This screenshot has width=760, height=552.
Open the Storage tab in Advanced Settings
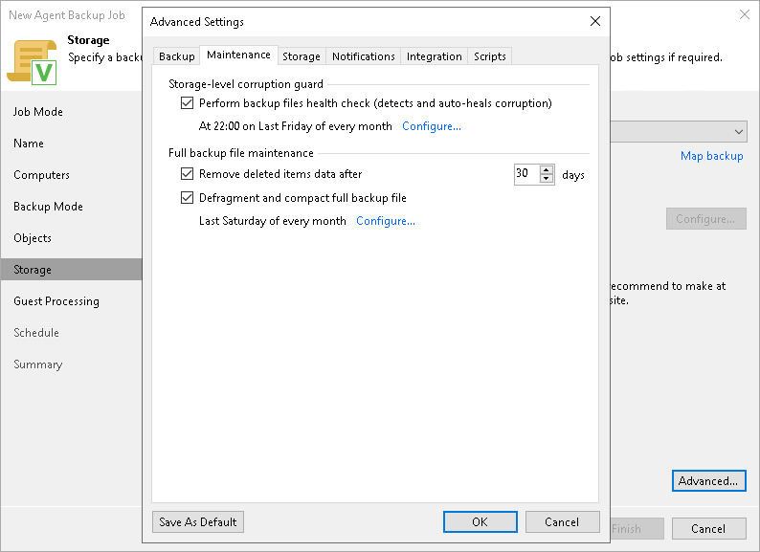[301, 56]
